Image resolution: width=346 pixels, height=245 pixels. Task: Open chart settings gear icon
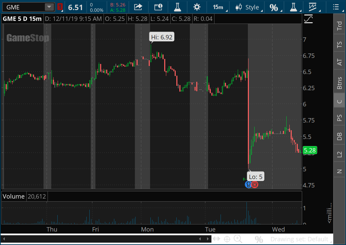pos(197,7)
